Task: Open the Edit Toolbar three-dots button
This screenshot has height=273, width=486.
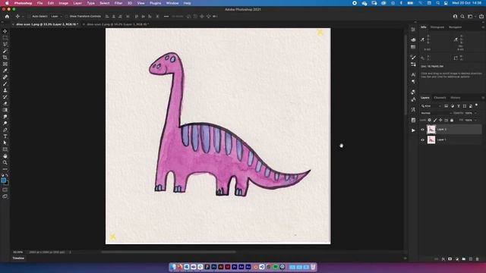Action: coord(5,169)
